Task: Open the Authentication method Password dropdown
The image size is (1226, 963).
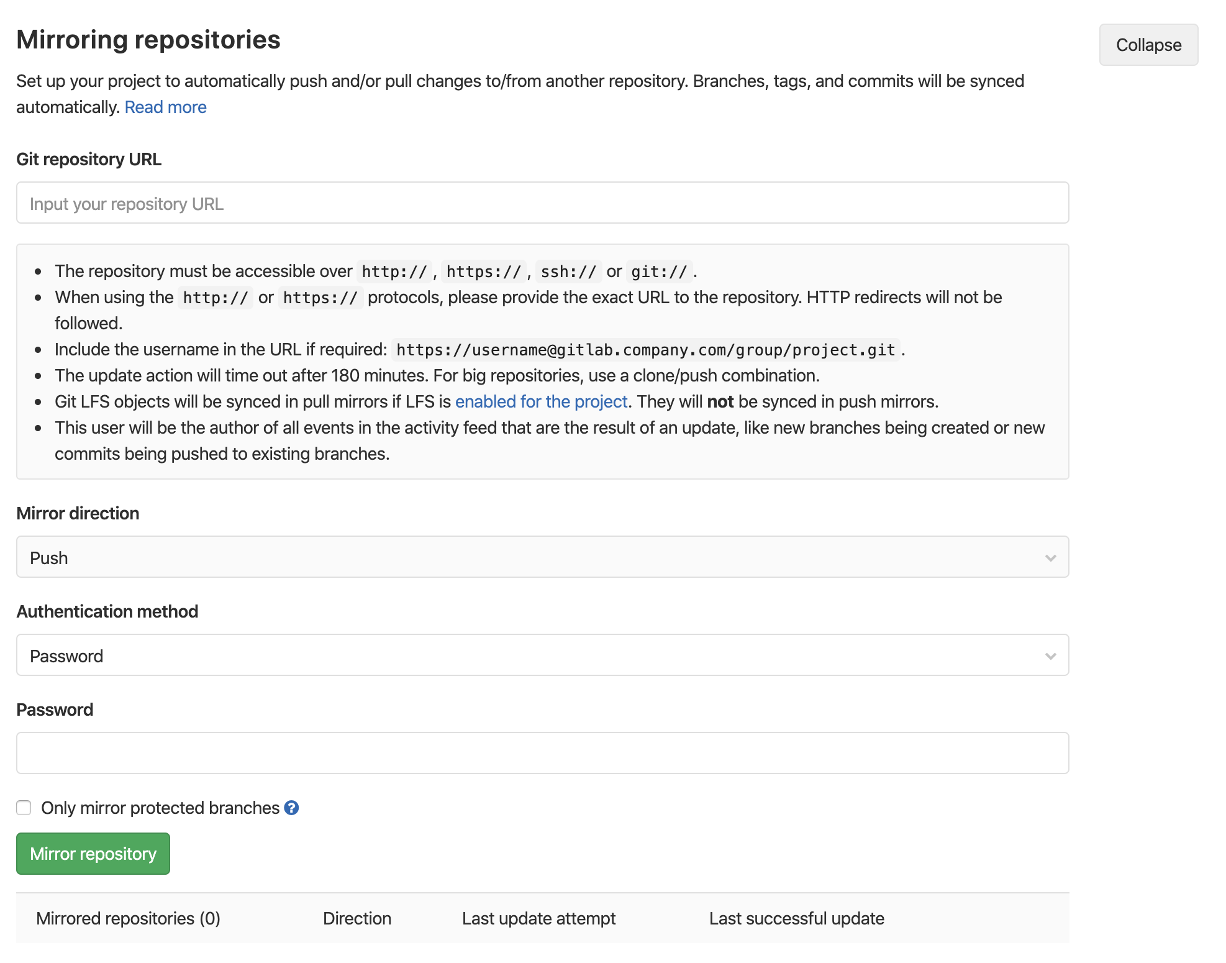Action: click(542, 655)
